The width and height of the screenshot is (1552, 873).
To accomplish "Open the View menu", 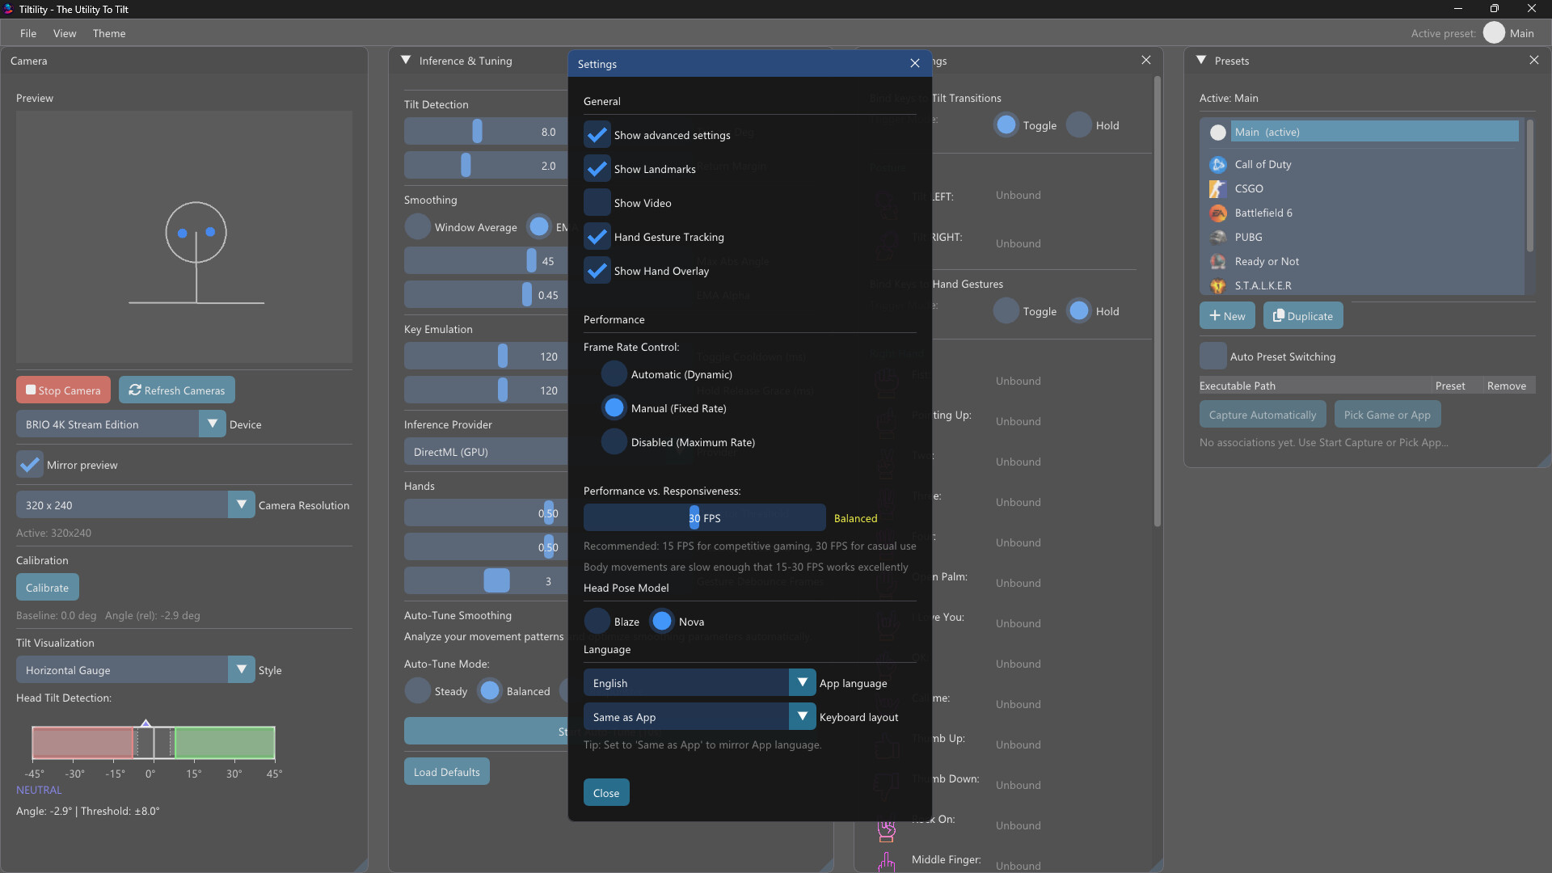I will (65, 33).
